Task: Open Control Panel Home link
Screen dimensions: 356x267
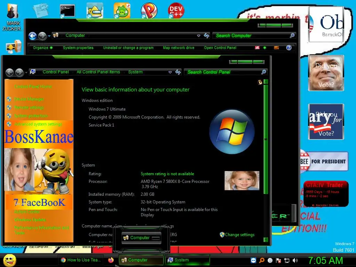Action: tap(33, 87)
